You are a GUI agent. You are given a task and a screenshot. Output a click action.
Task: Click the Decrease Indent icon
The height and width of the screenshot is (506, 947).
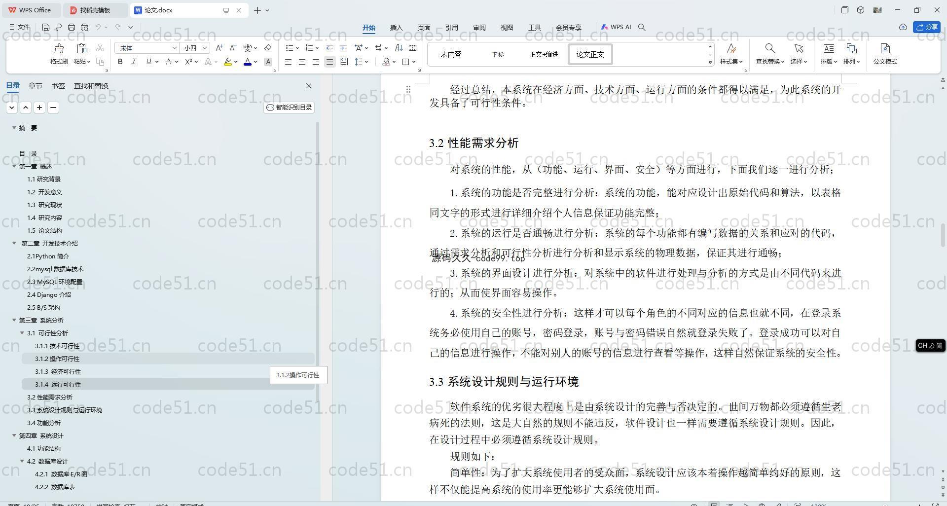point(329,48)
